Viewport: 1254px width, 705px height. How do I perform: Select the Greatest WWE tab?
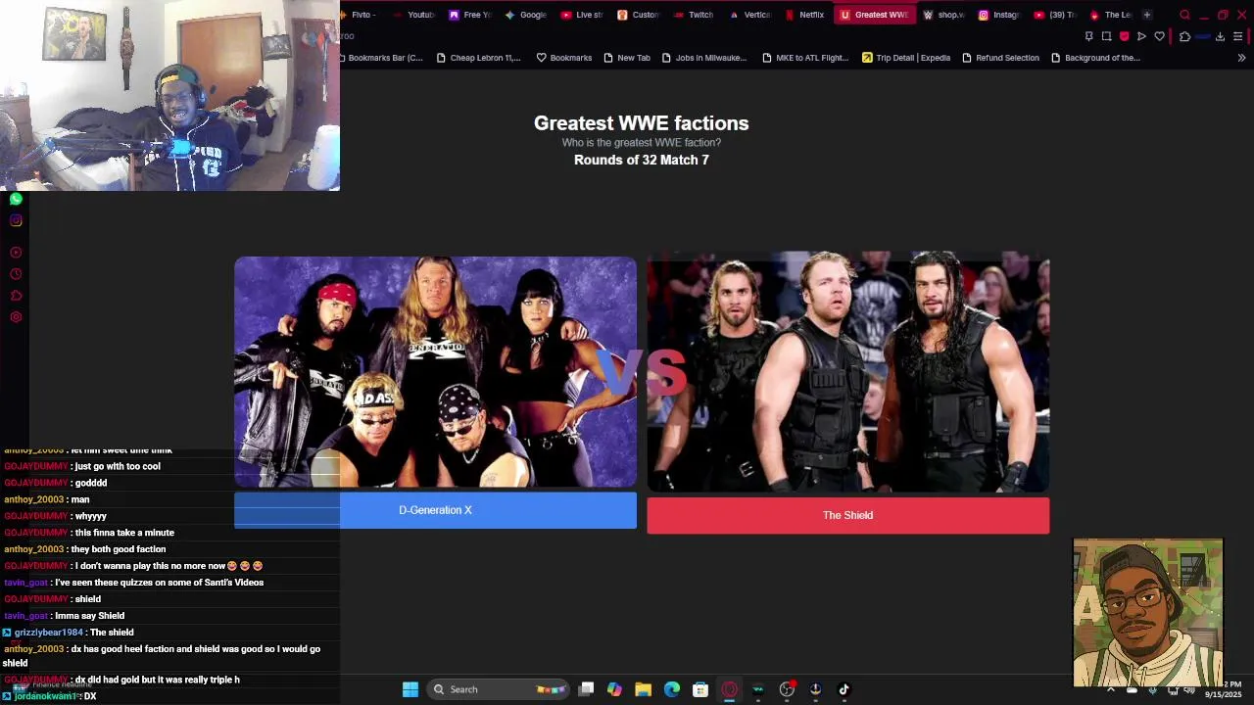874,15
